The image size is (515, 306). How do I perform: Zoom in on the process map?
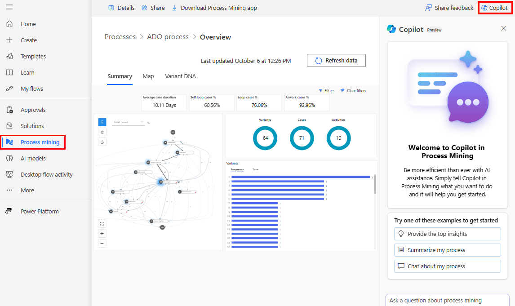(x=102, y=234)
